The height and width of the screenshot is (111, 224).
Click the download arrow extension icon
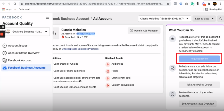[x=198, y=4]
